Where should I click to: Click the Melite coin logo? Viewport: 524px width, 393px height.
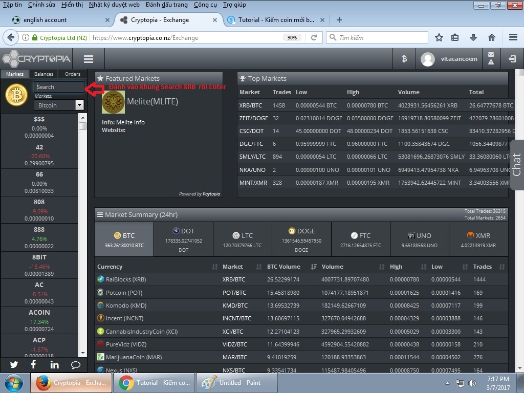tap(113, 102)
